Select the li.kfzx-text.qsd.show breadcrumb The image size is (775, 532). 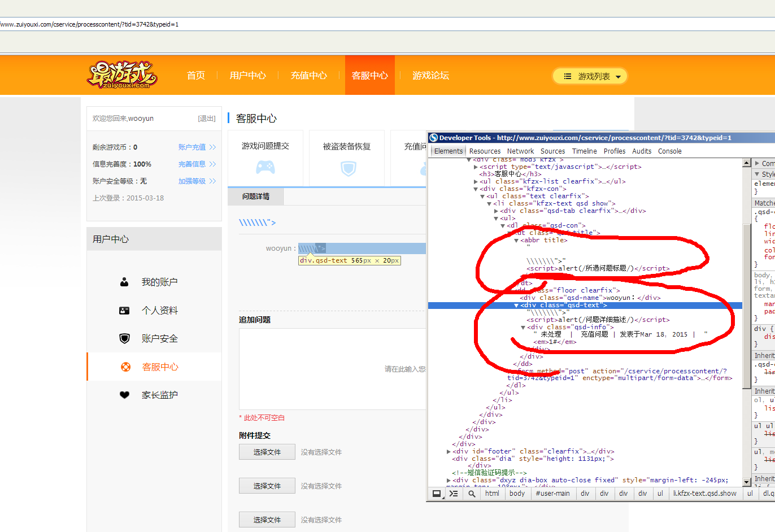(704, 494)
